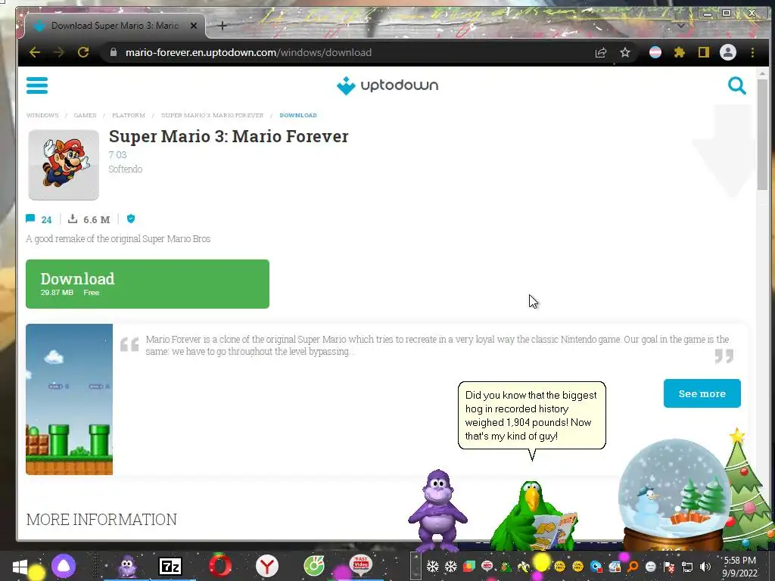Click the orange magnifier tray icon
Screen dimensions: 775x581
point(633,566)
